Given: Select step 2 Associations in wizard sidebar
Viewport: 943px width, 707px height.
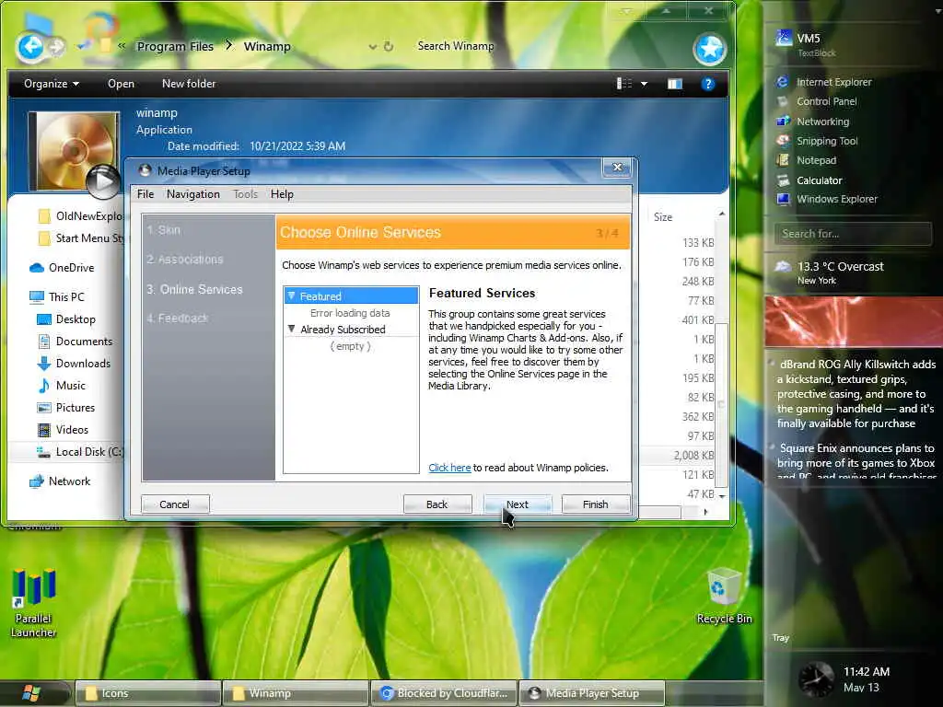Looking at the screenshot, I should click(184, 259).
